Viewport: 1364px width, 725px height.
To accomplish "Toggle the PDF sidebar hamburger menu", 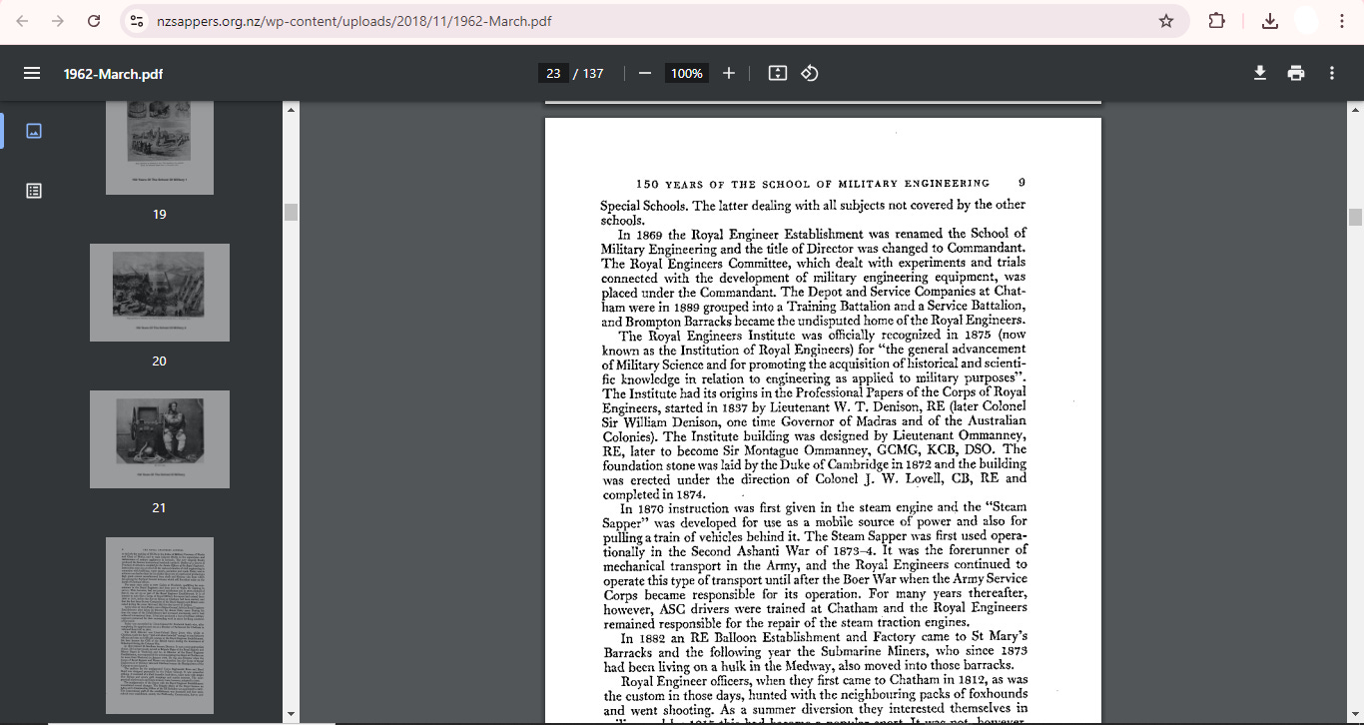I will [32, 73].
